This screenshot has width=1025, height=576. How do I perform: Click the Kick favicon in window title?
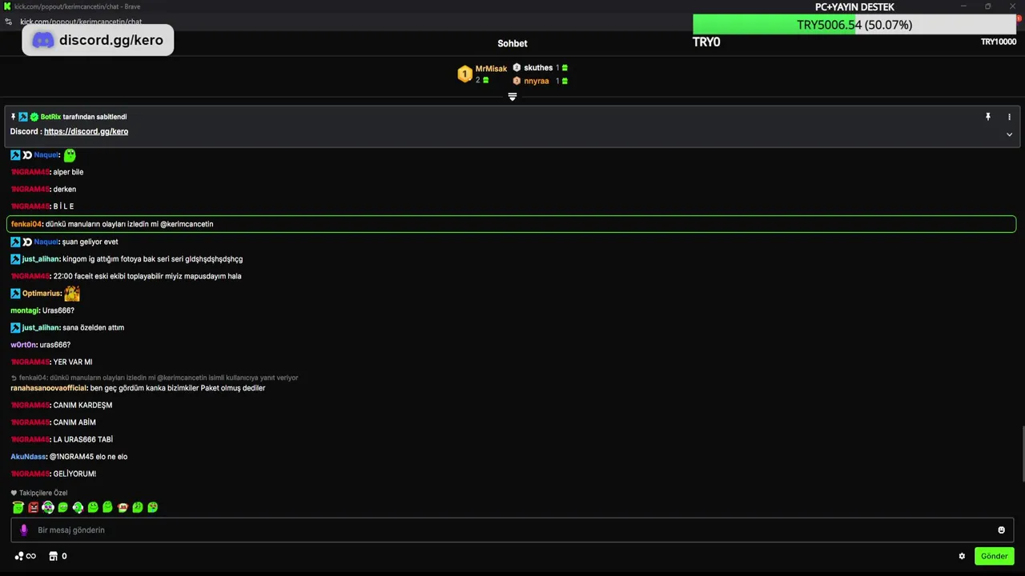click(x=7, y=6)
